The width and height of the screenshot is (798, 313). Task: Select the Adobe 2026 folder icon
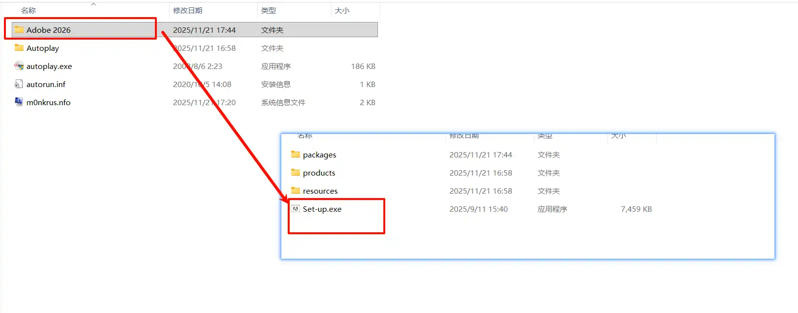coord(19,30)
